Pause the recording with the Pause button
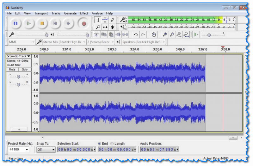The height and width of the screenshot is (166, 253). [15, 23]
